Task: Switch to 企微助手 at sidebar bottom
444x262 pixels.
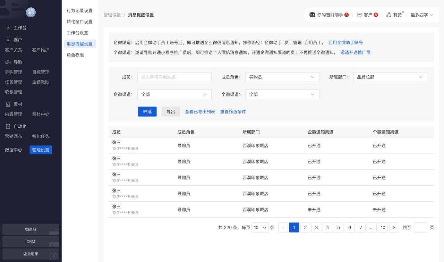Action: [x=31, y=254]
